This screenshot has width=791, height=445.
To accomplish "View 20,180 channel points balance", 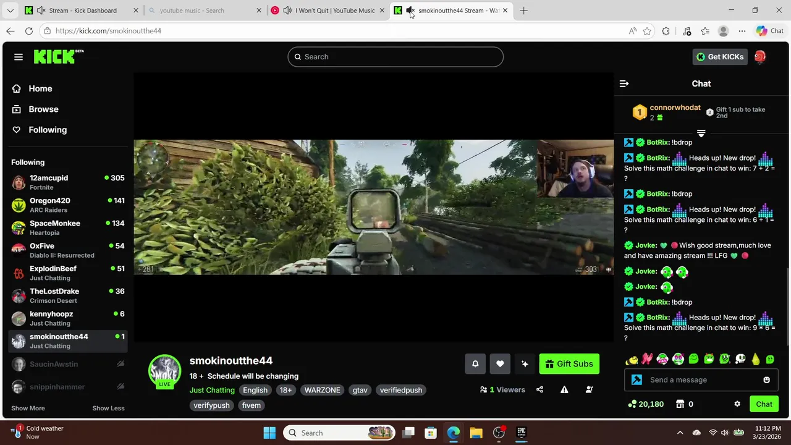I will [x=646, y=404].
